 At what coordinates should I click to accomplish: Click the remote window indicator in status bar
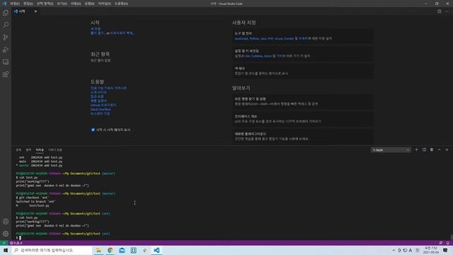click(4, 243)
